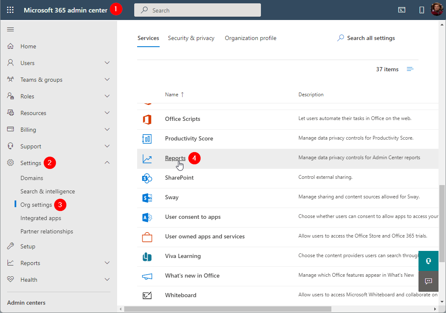Open Domains under Settings
The height and width of the screenshot is (313, 446).
32,178
